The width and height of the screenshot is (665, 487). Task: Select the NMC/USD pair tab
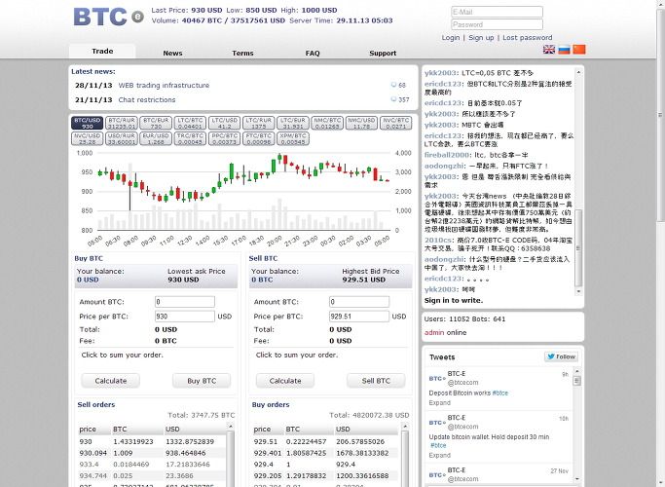click(362, 123)
